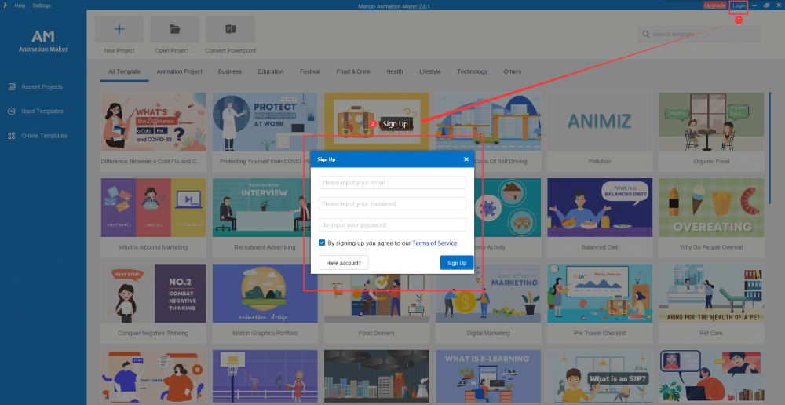
Task: Open the Open Project folder icon
Action: (x=174, y=30)
